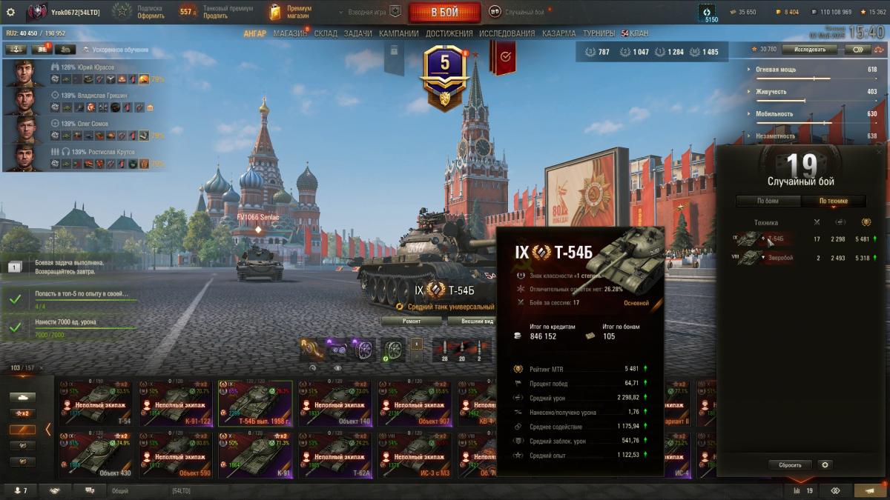Open session stats settings gear beside Сбросить
The width and height of the screenshot is (890, 500).
(825, 465)
